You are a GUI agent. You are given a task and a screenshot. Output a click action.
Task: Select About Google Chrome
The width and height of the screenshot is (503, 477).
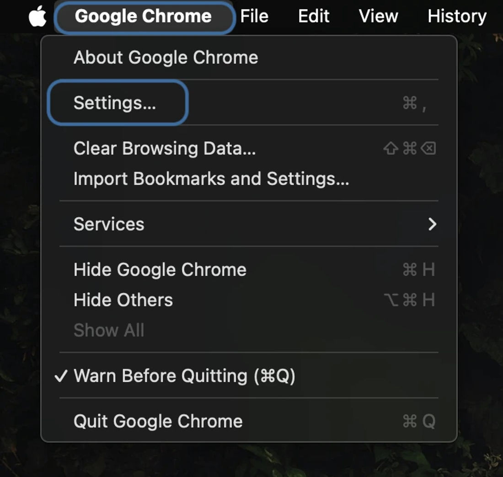(x=249, y=58)
